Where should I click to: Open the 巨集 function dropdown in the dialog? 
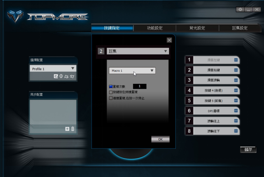tap(166, 51)
